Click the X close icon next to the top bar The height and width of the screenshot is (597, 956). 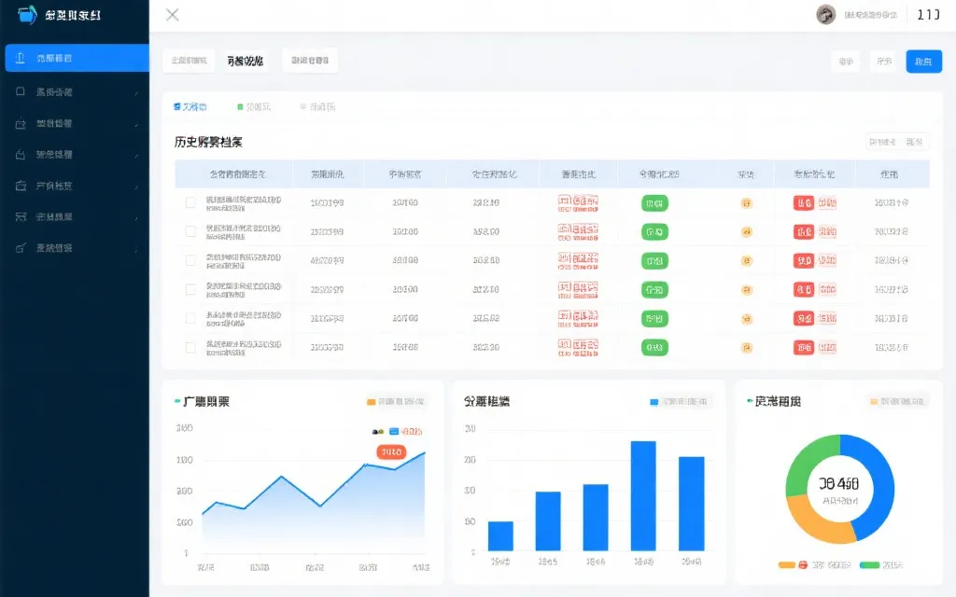[171, 15]
